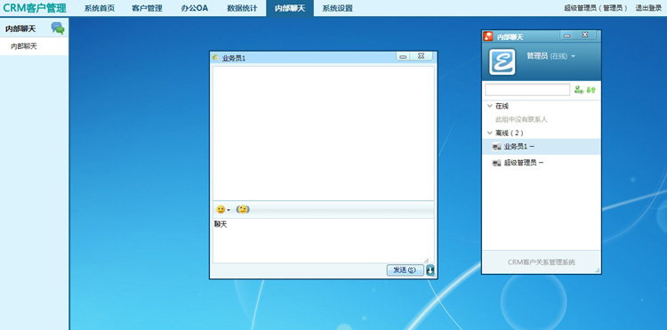Close the 业务员1 chat window

[x=422, y=56]
